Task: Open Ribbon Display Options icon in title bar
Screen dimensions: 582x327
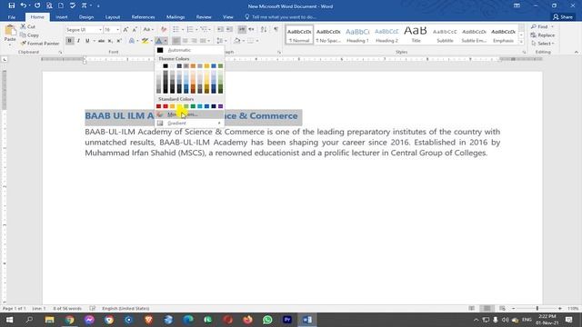Action: pyautogui.click(x=517, y=5)
